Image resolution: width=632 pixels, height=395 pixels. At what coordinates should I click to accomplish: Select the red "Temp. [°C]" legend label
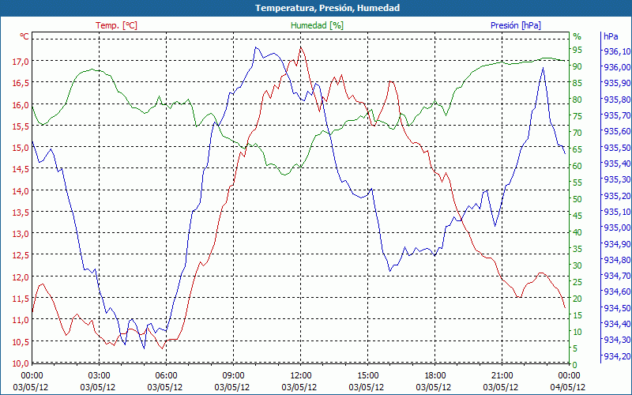tap(116, 25)
